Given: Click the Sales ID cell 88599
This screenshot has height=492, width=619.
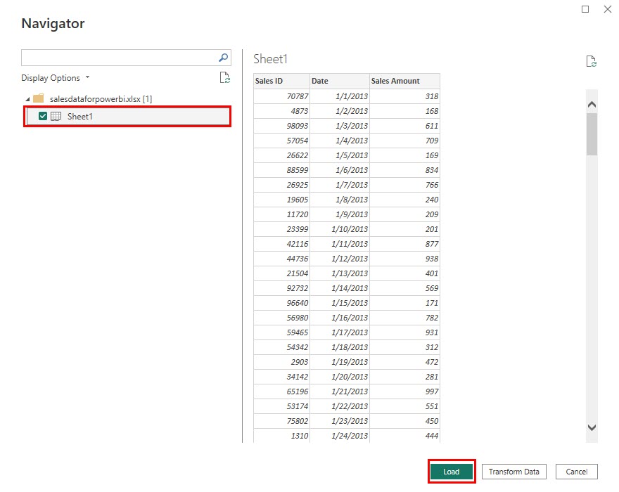Looking at the screenshot, I should pyautogui.click(x=281, y=170).
